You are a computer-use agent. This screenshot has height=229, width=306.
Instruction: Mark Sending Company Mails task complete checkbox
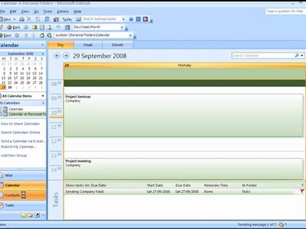[x=296, y=191]
